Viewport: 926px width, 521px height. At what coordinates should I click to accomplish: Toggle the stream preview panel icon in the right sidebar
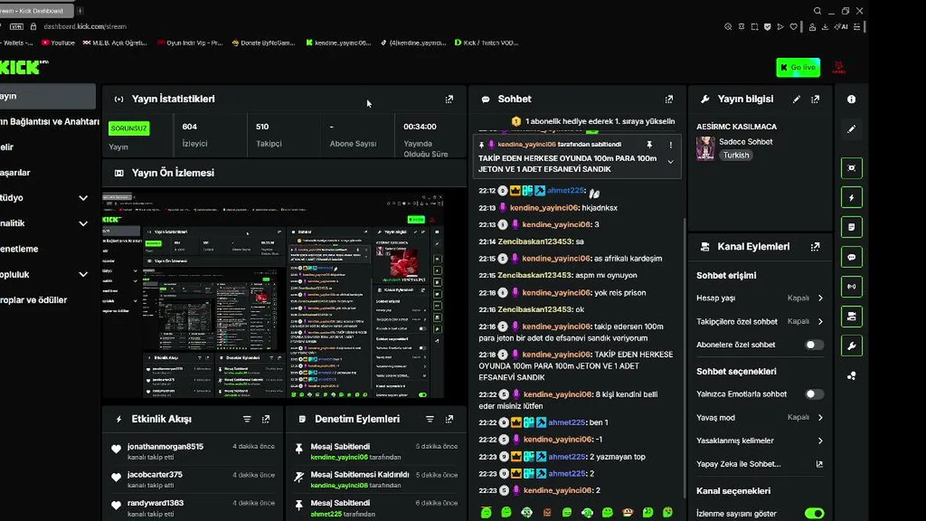tap(851, 168)
